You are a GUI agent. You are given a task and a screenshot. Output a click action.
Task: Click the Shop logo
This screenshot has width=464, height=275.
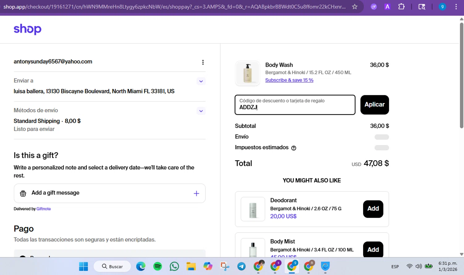[x=28, y=29]
